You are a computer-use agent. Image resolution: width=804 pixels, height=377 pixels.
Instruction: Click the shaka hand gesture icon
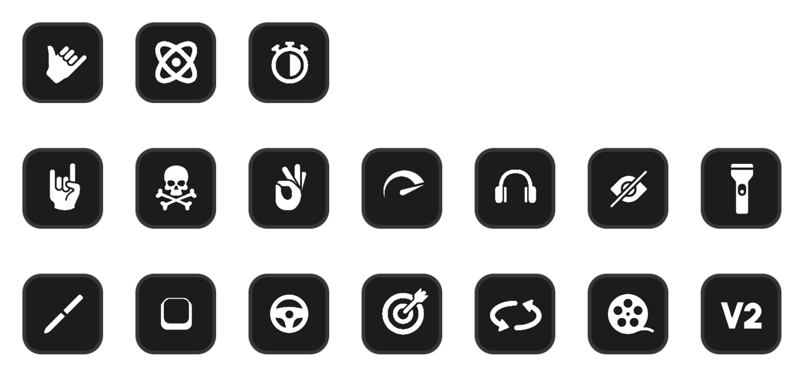click(63, 63)
